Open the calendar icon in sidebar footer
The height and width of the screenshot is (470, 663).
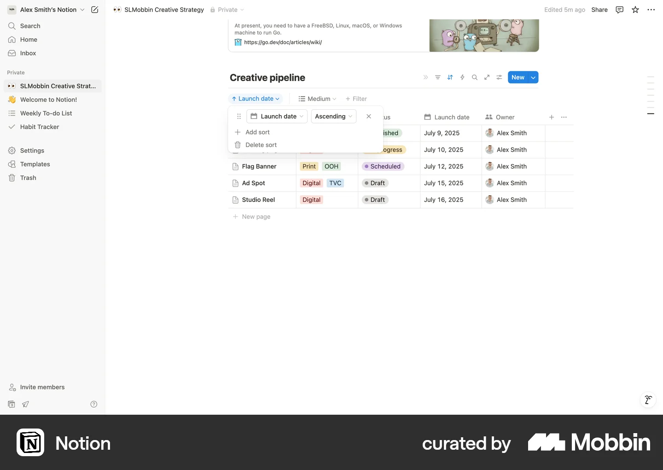12,404
